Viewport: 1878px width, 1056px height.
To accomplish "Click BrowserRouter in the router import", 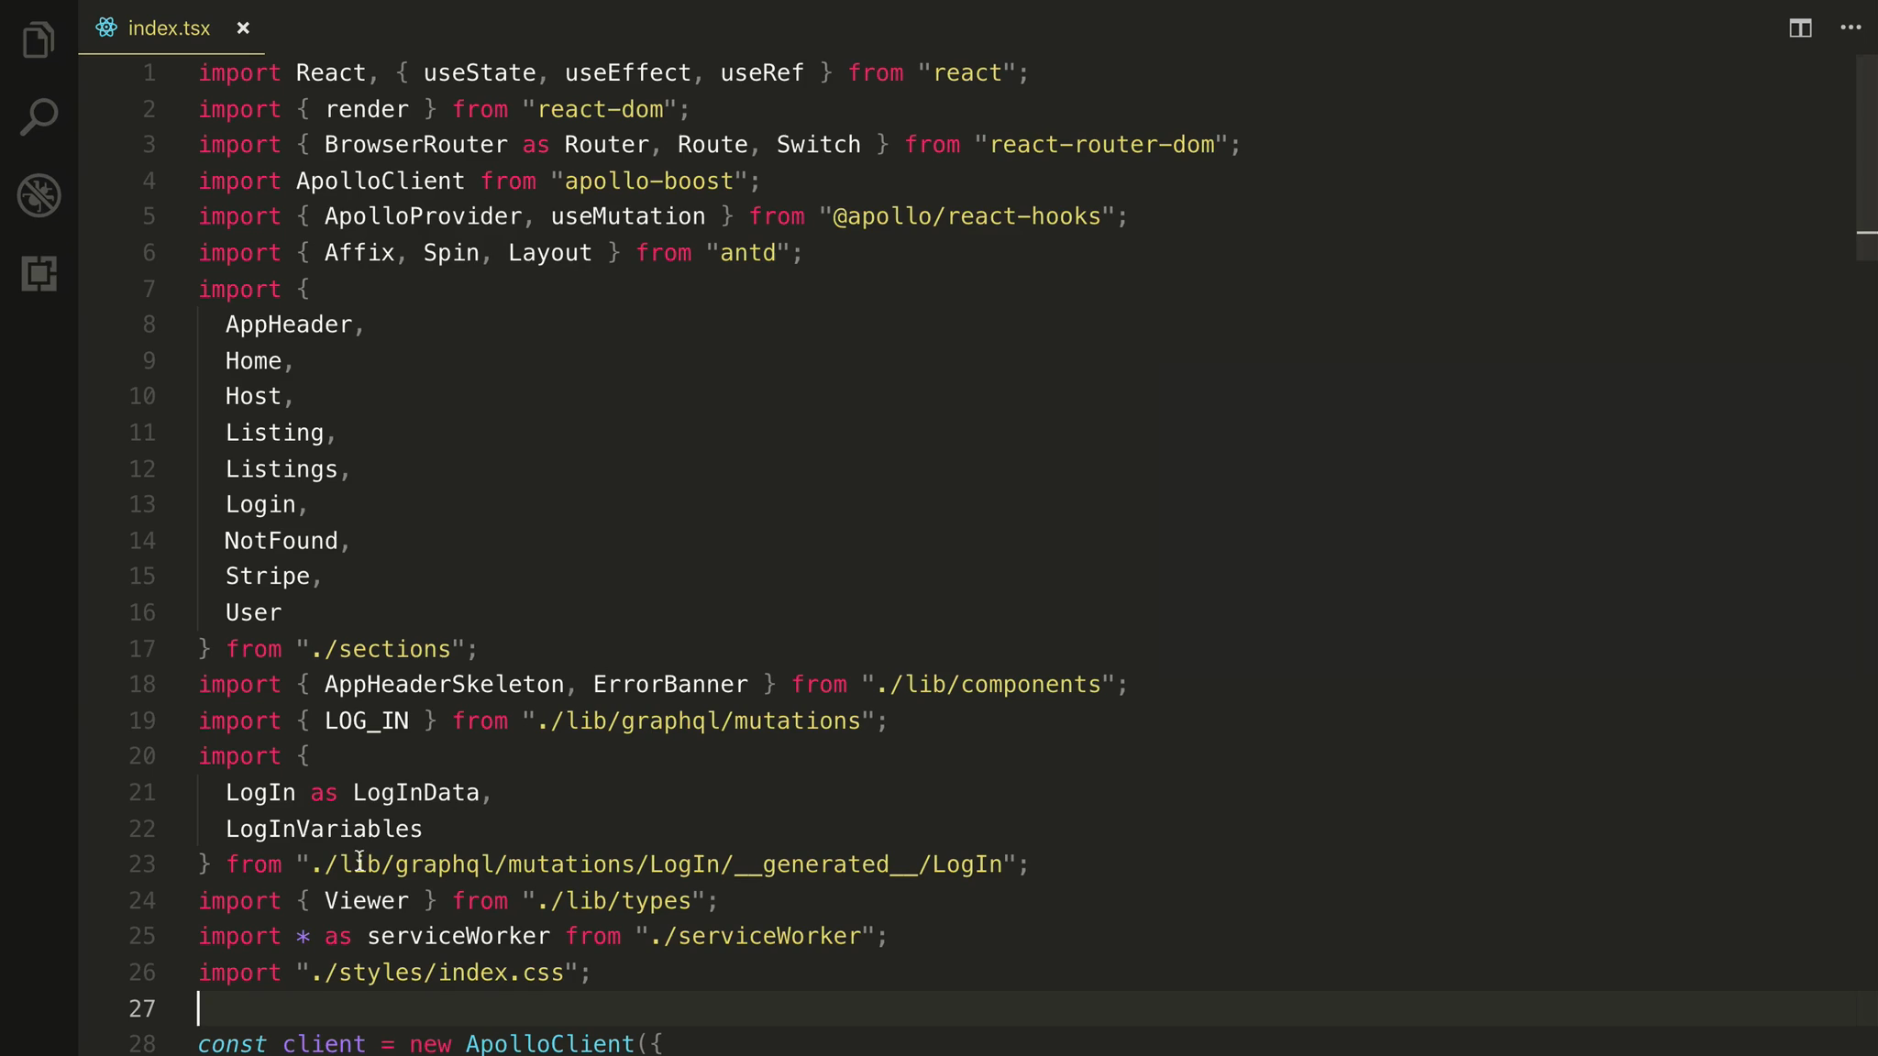I will (x=415, y=145).
